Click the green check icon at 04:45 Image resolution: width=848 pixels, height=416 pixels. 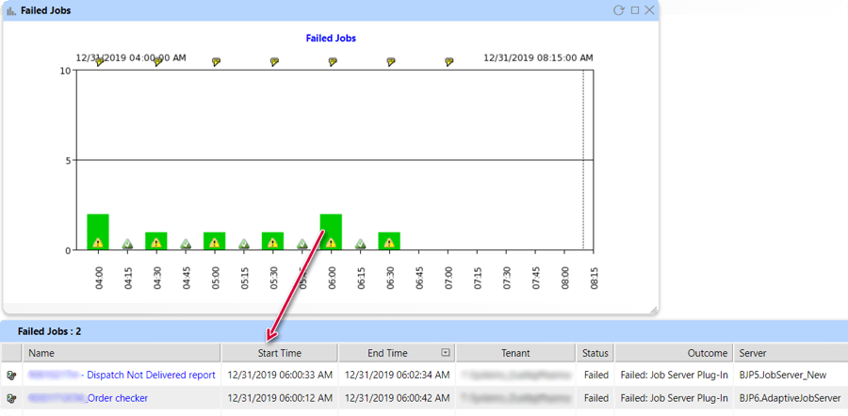(x=186, y=244)
